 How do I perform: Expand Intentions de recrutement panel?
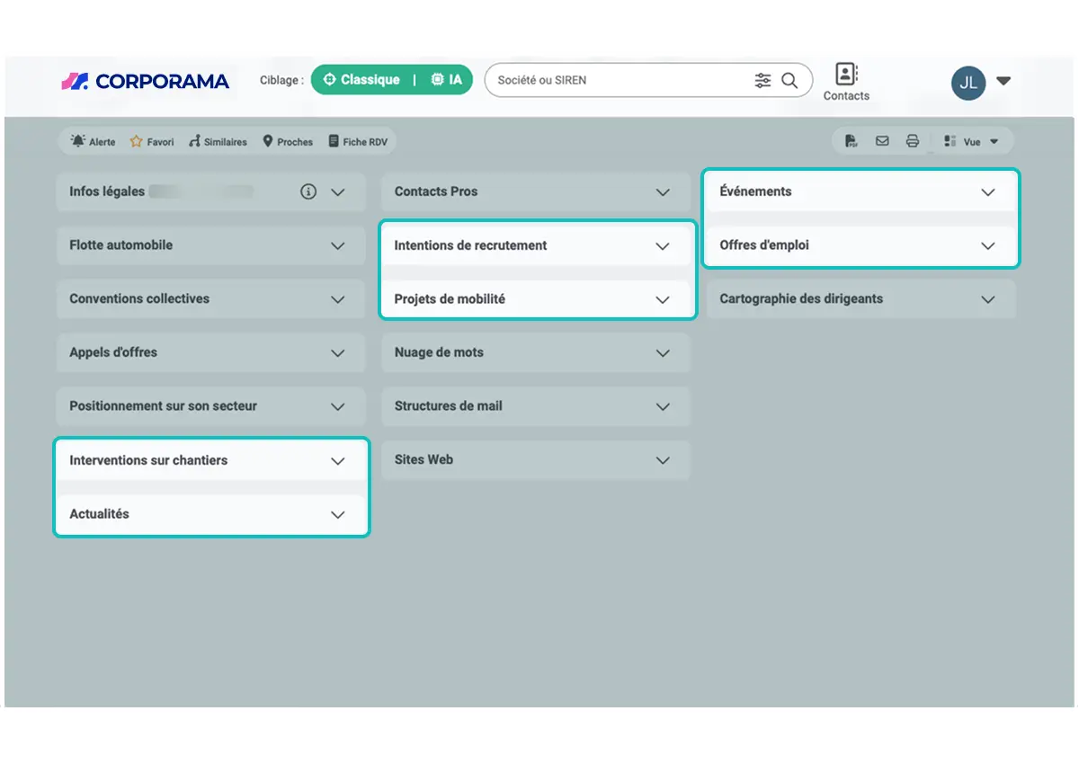[x=538, y=245]
